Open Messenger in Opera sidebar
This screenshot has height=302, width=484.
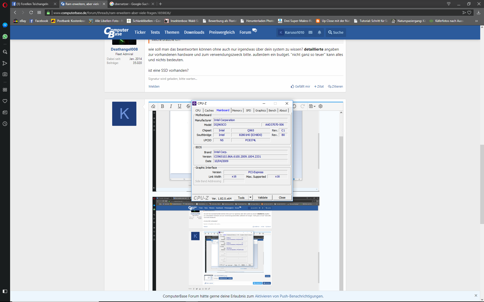pyautogui.click(x=5, y=25)
